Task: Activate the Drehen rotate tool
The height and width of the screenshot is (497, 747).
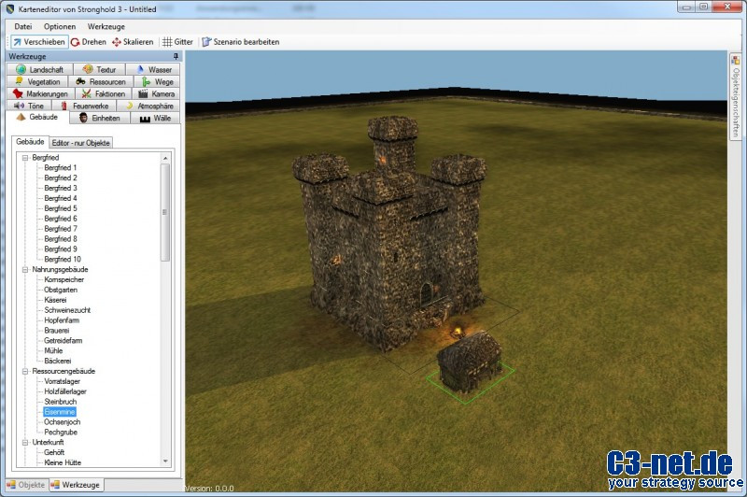Action: point(89,42)
